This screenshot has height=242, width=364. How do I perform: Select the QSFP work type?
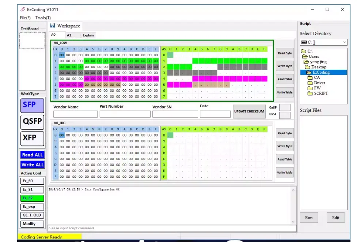[x=32, y=122]
